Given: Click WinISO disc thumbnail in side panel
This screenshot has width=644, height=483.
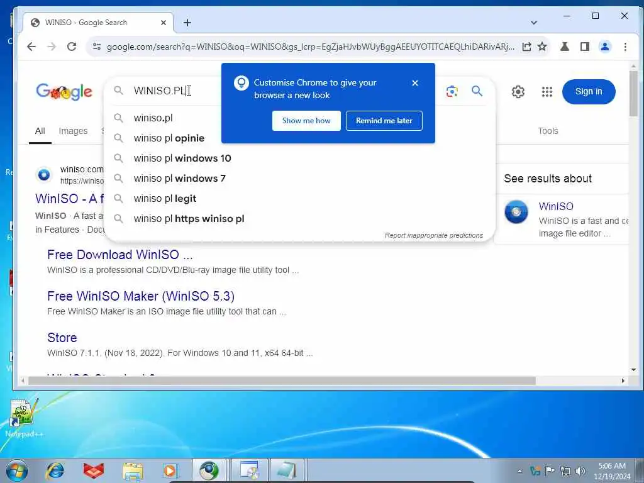Looking at the screenshot, I should [x=516, y=212].
